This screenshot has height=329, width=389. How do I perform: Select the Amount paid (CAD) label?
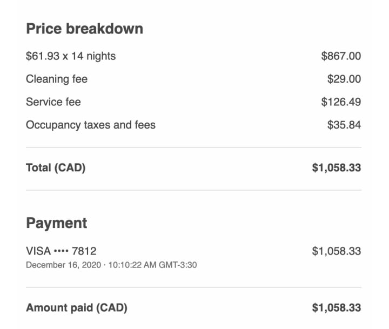click(76, 308)
